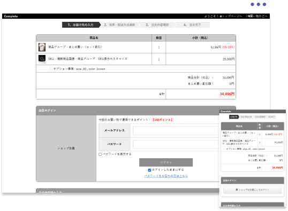
Task: Select step 1 お届け先の入力 in the progress bar
Action: pos(81,25)
